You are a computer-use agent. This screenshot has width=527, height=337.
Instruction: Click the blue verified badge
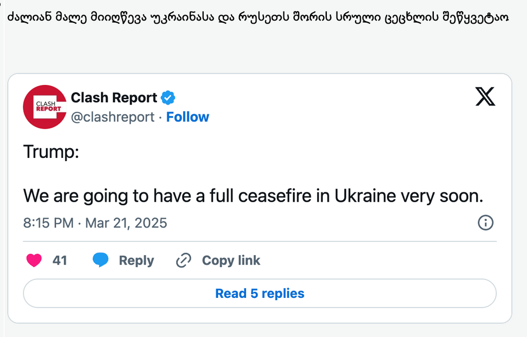[x=168, y=97]
